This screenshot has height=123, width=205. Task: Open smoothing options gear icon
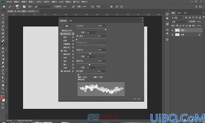point(111,7)
